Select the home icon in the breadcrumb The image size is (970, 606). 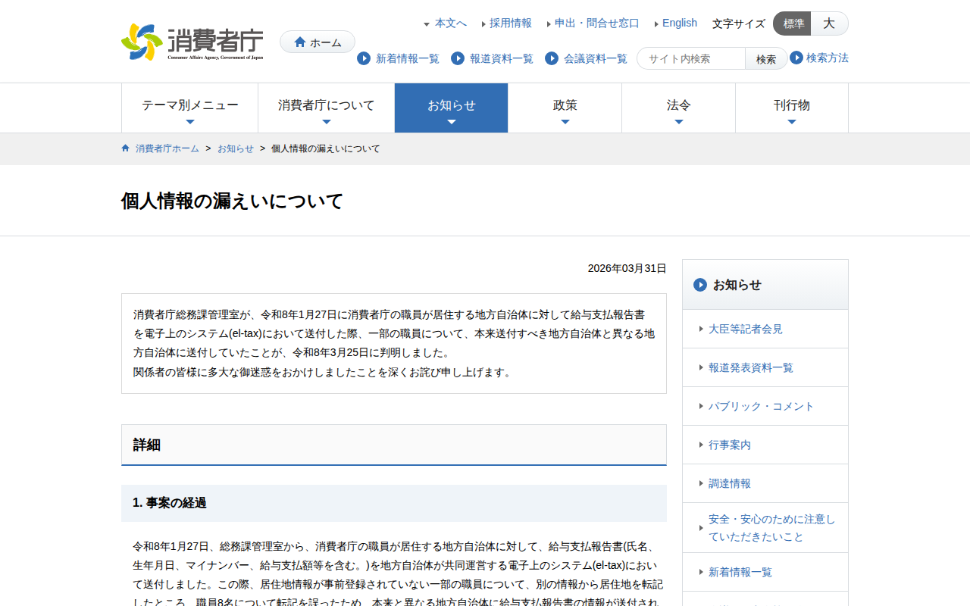click(125, 148)
